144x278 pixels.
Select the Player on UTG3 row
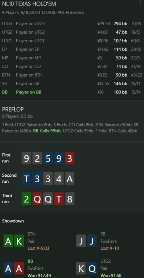tap(72, 23)
